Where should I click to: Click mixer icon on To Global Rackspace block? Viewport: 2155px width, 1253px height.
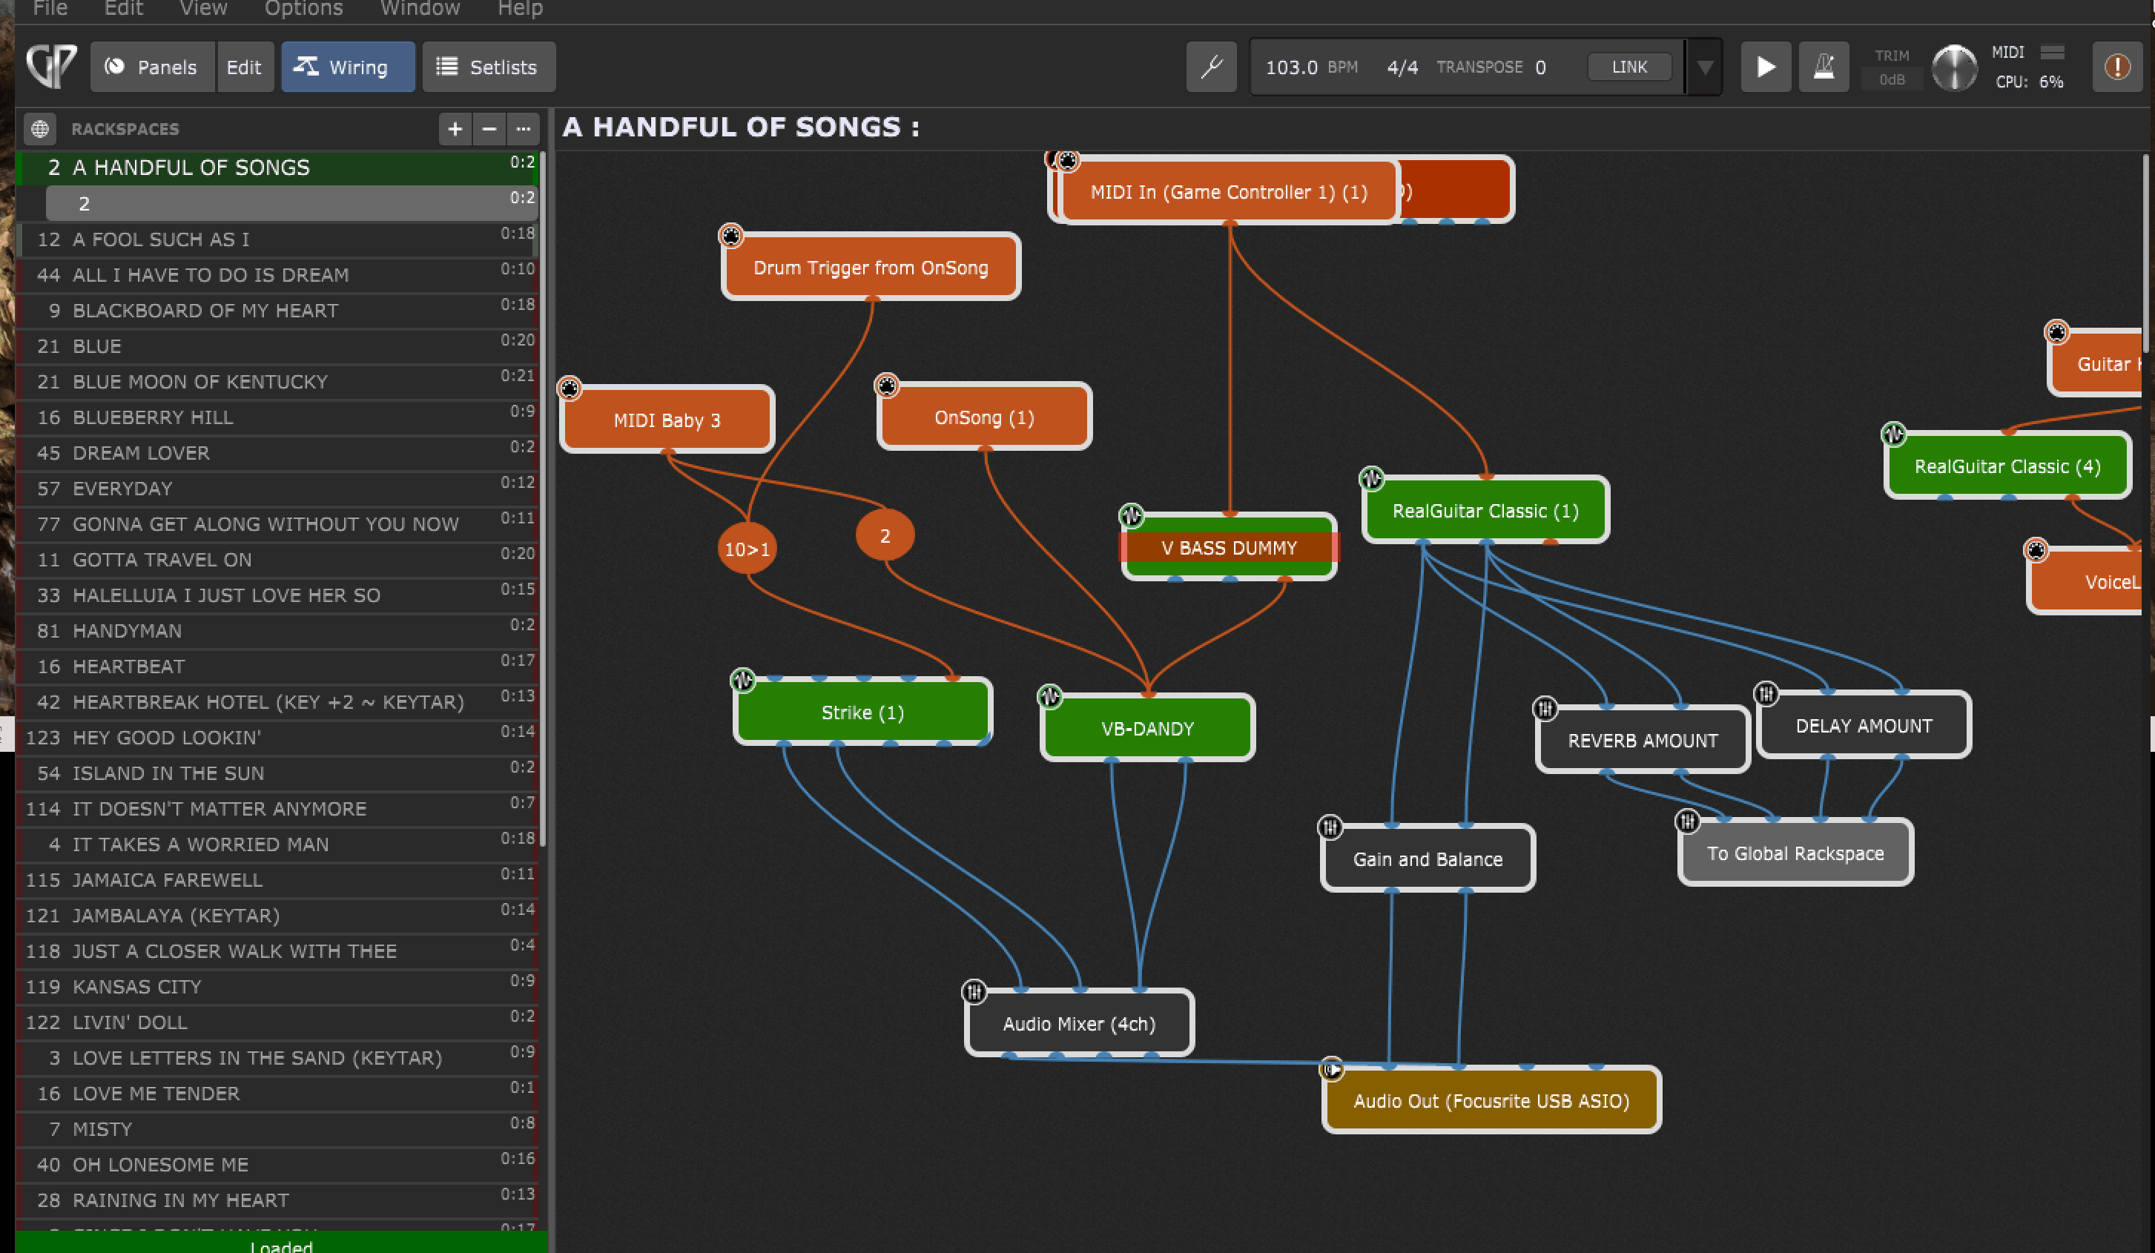(1686, 821)
